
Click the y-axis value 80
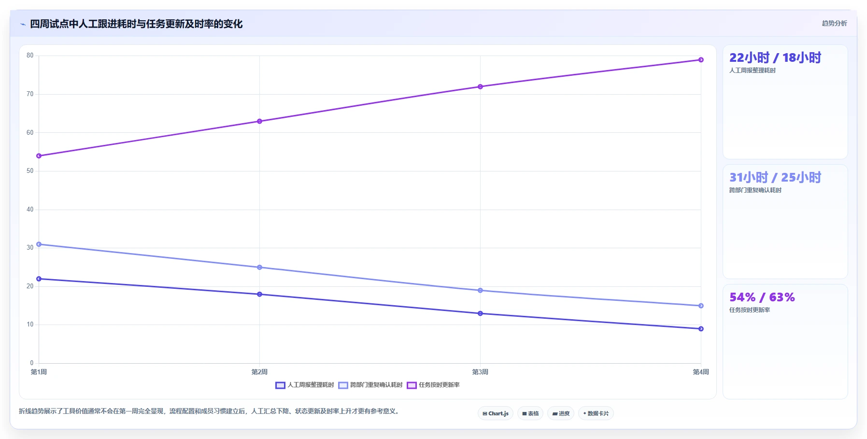point(30,56)
